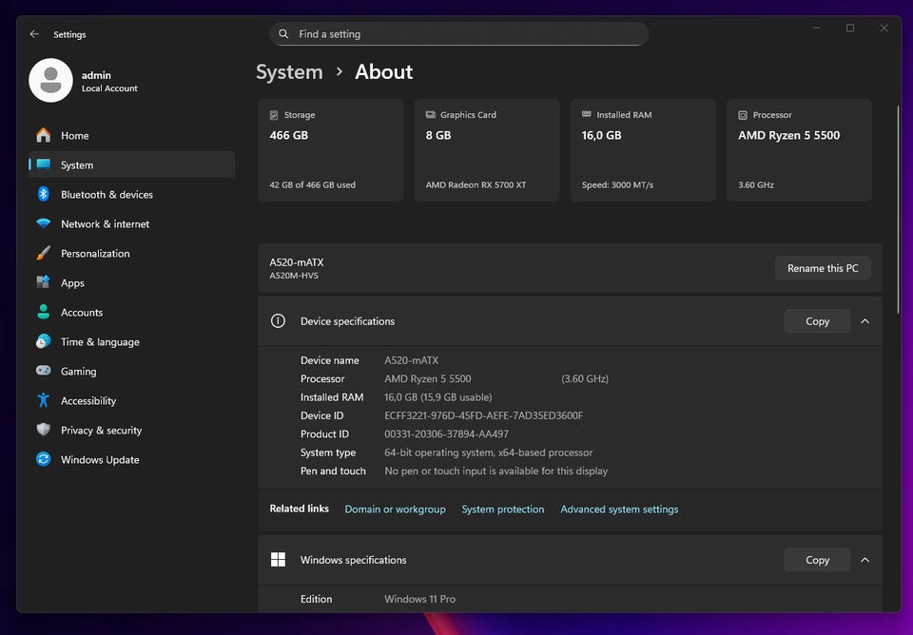
Task: Go to Time & language settings
Action: pos(100,342)
